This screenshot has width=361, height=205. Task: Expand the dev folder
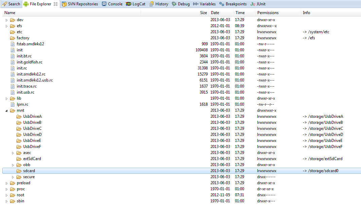point(6,20)
